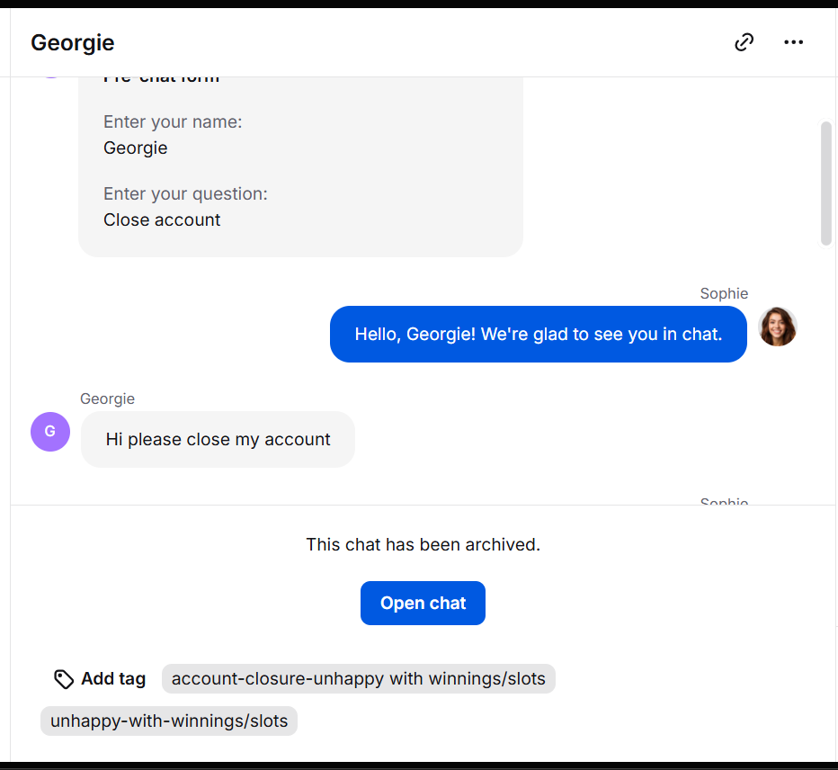Click the Sophie name label above greeting

point(724,293)
